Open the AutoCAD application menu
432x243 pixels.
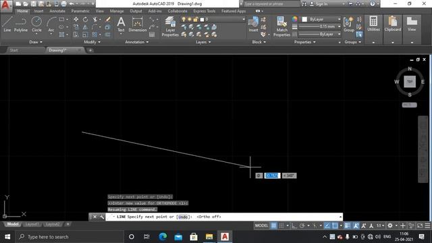tap(6, 5)
